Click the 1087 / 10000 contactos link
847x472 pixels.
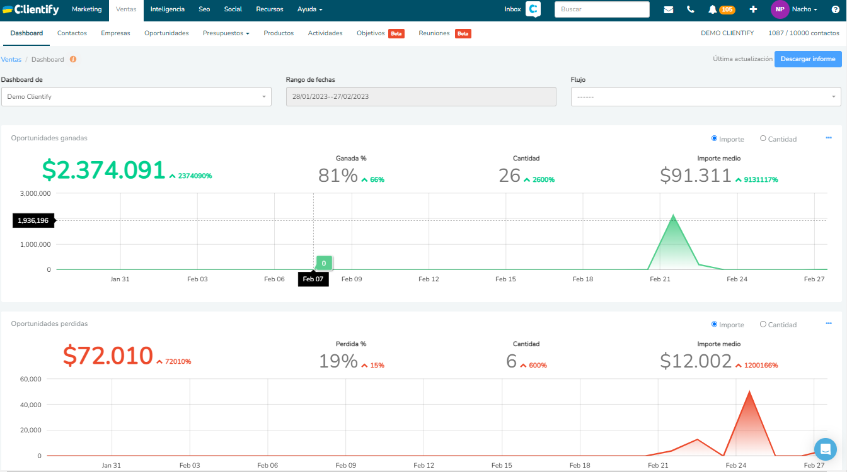pyautogui.click(x=804, y=33)
